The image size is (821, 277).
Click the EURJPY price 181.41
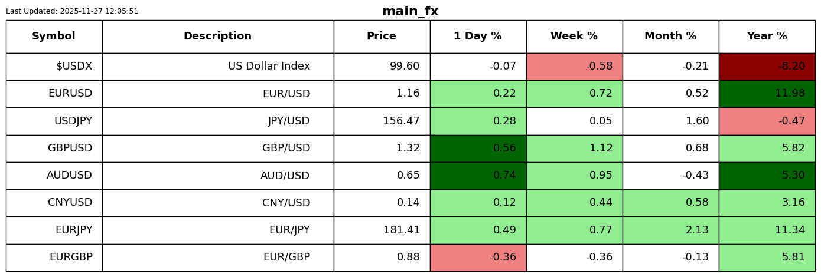[382, 230]
